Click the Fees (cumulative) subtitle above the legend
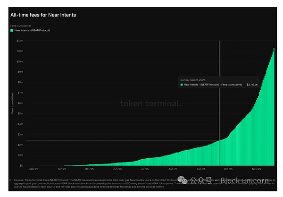The image size is (283, 197). pyautogui.click(x=20, y=26)
